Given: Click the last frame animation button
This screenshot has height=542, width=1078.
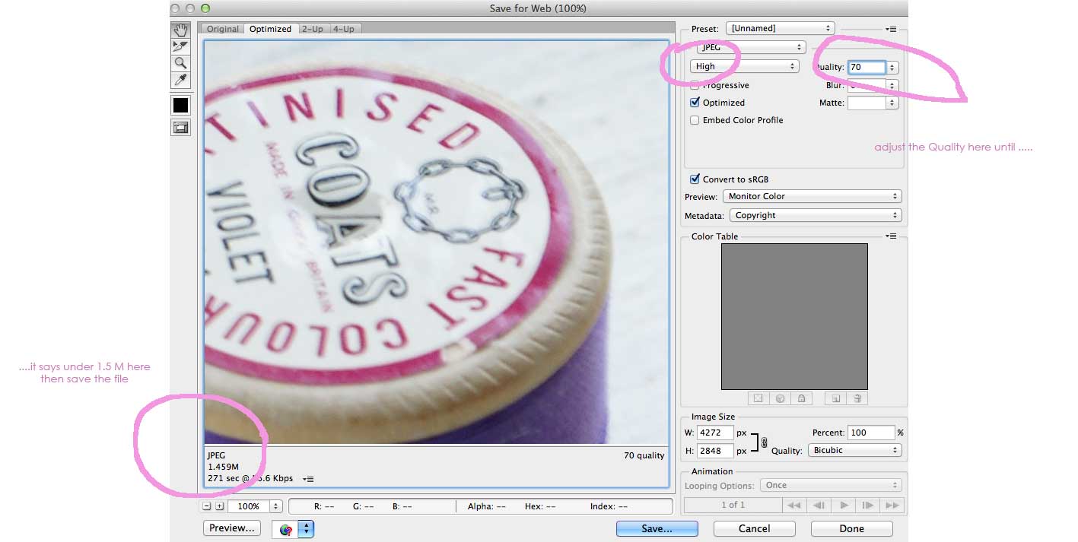Looking at the screenshot, I should pyautogui.click(x=892, y=505).
